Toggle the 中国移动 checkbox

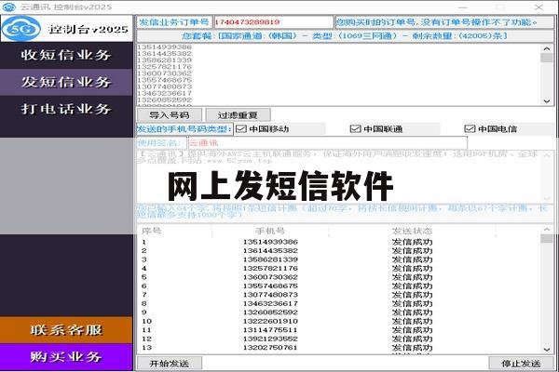pos(241,129)
